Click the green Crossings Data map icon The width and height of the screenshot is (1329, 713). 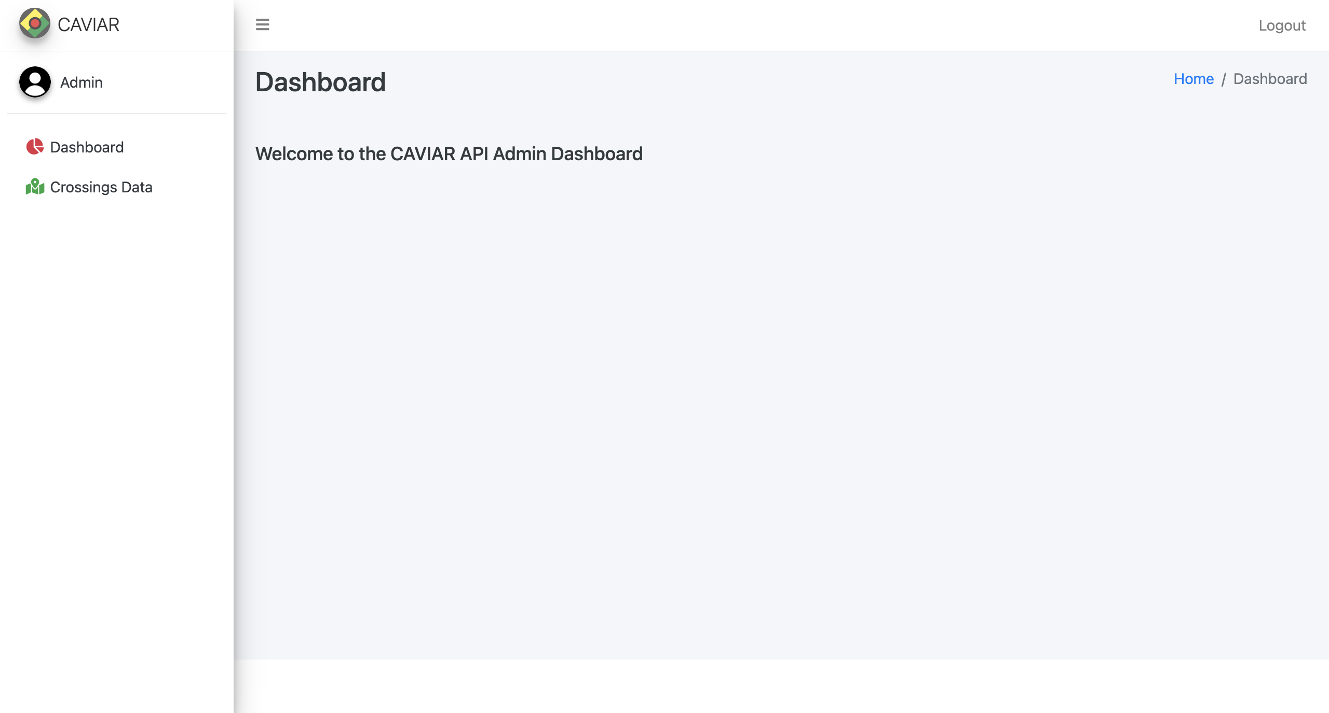point(35,187)
